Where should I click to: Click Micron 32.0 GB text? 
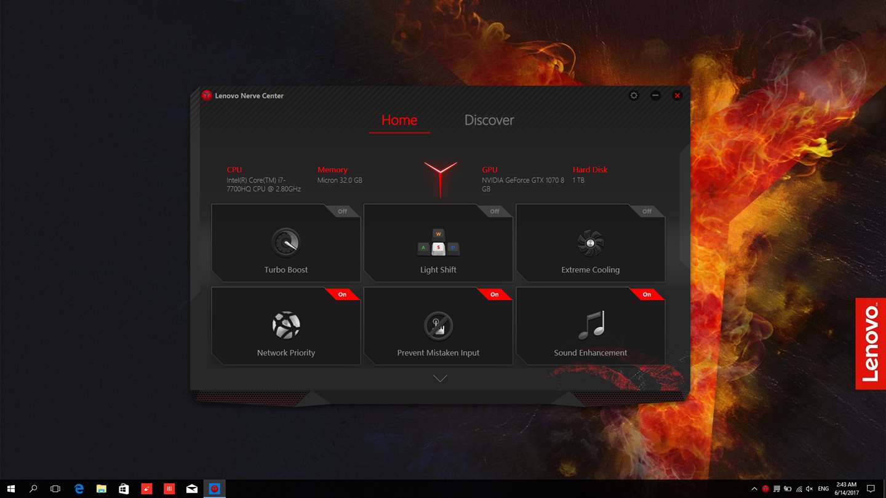click(340, 180)
